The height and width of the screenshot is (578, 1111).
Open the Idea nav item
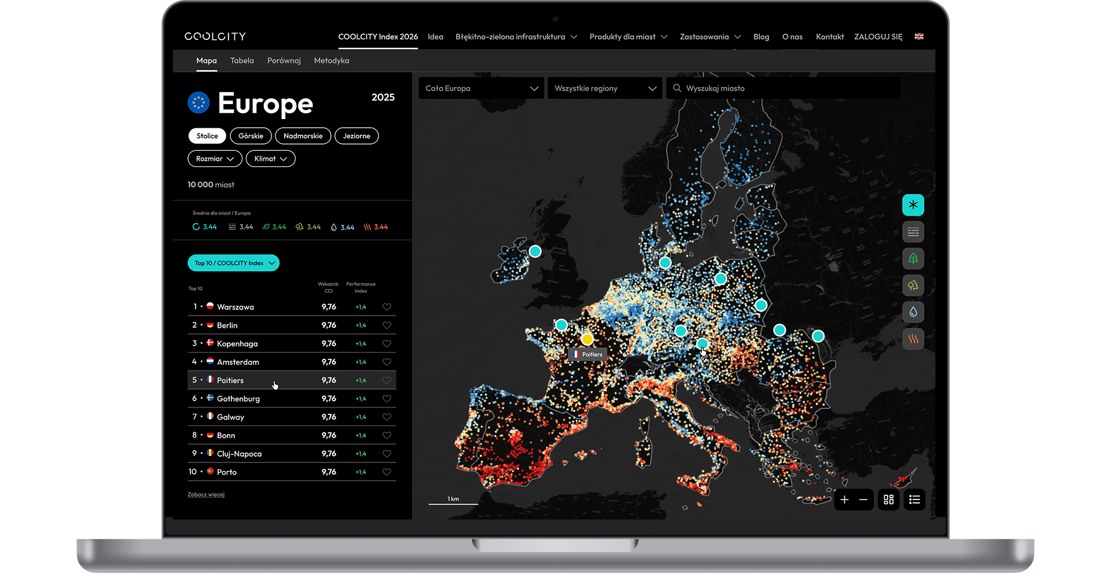click(436, 36)
